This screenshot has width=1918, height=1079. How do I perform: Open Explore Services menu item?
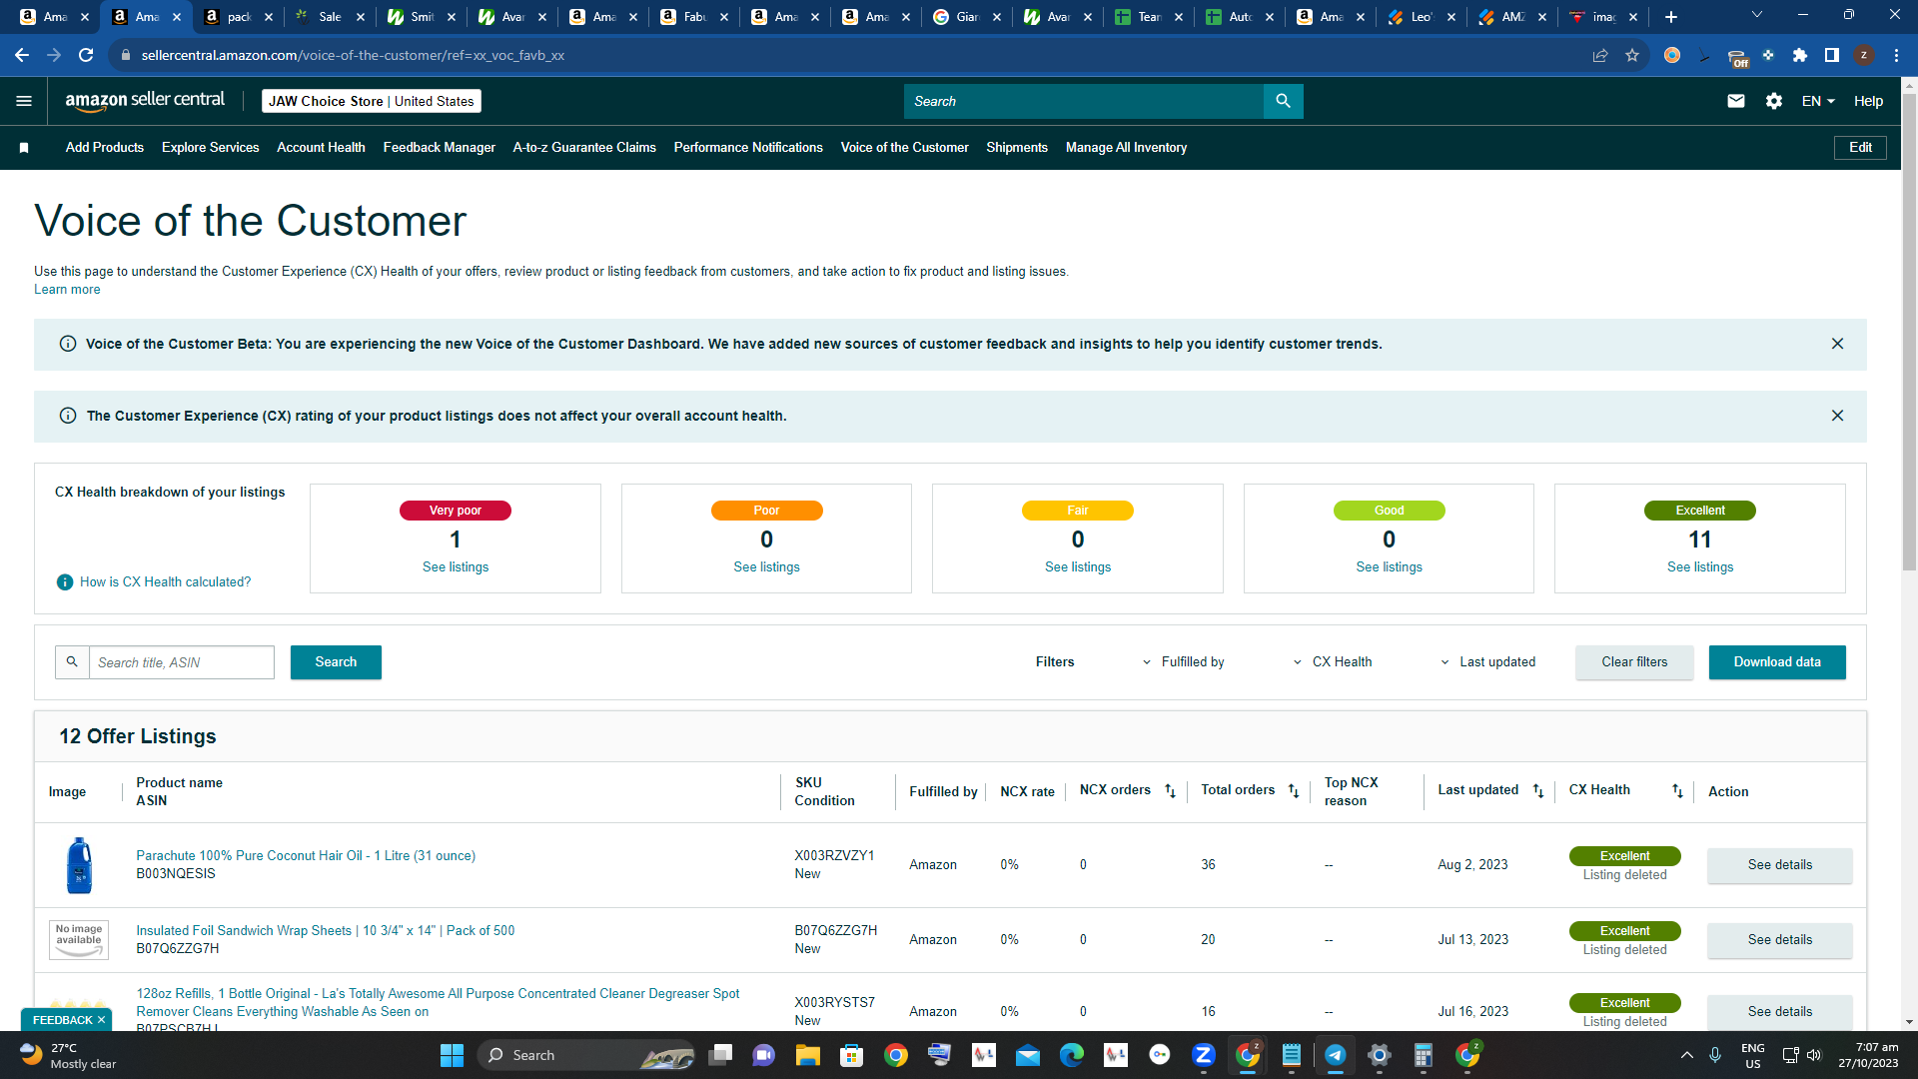(211, 148)
